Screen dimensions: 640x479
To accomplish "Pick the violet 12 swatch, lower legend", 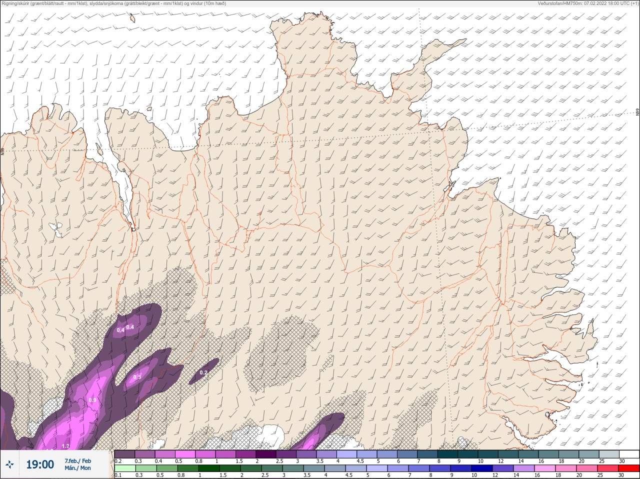I will coord(503,469).
